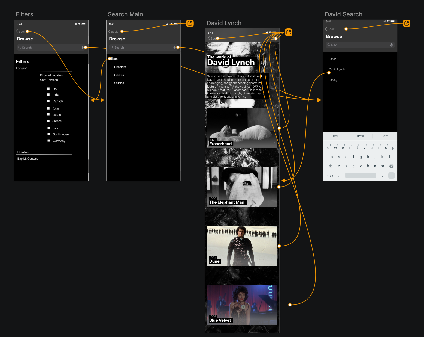The height and width of the screenshot is (337, 424).
Task: Check the Japan location checkbox
Action: (49, 114)
